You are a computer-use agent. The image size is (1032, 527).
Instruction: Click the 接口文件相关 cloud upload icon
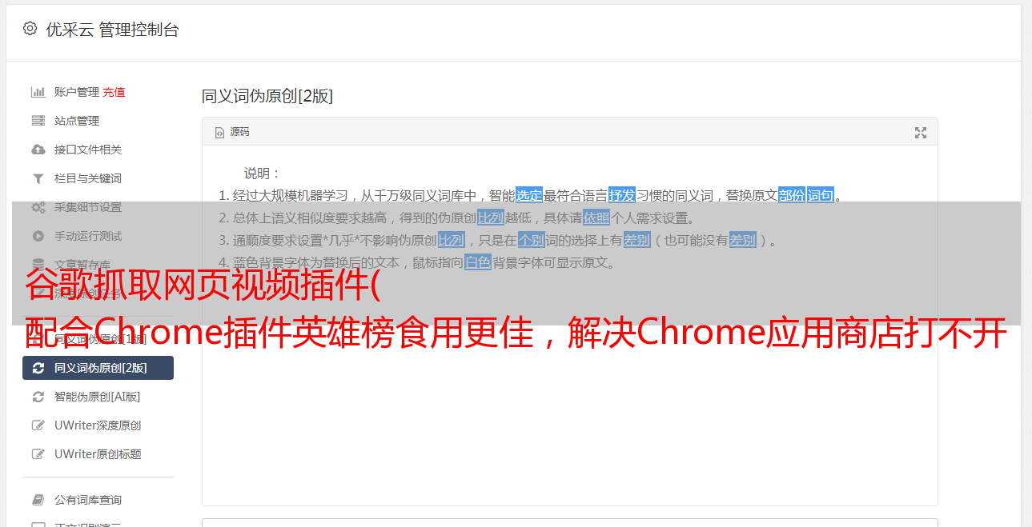pos(38,150)
